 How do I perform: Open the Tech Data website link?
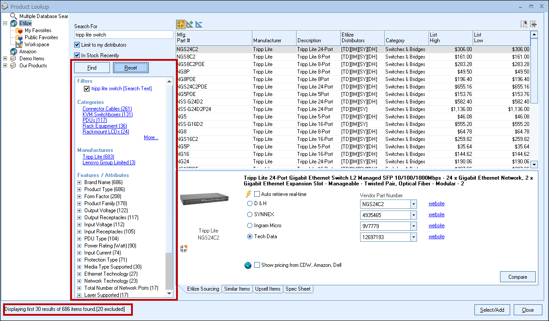pyautogui.click(x=436, y=236)
